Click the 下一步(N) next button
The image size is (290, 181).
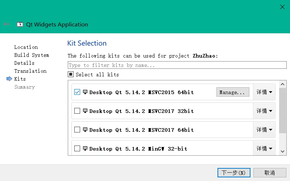pyautogui.click(x=234, y=173)
